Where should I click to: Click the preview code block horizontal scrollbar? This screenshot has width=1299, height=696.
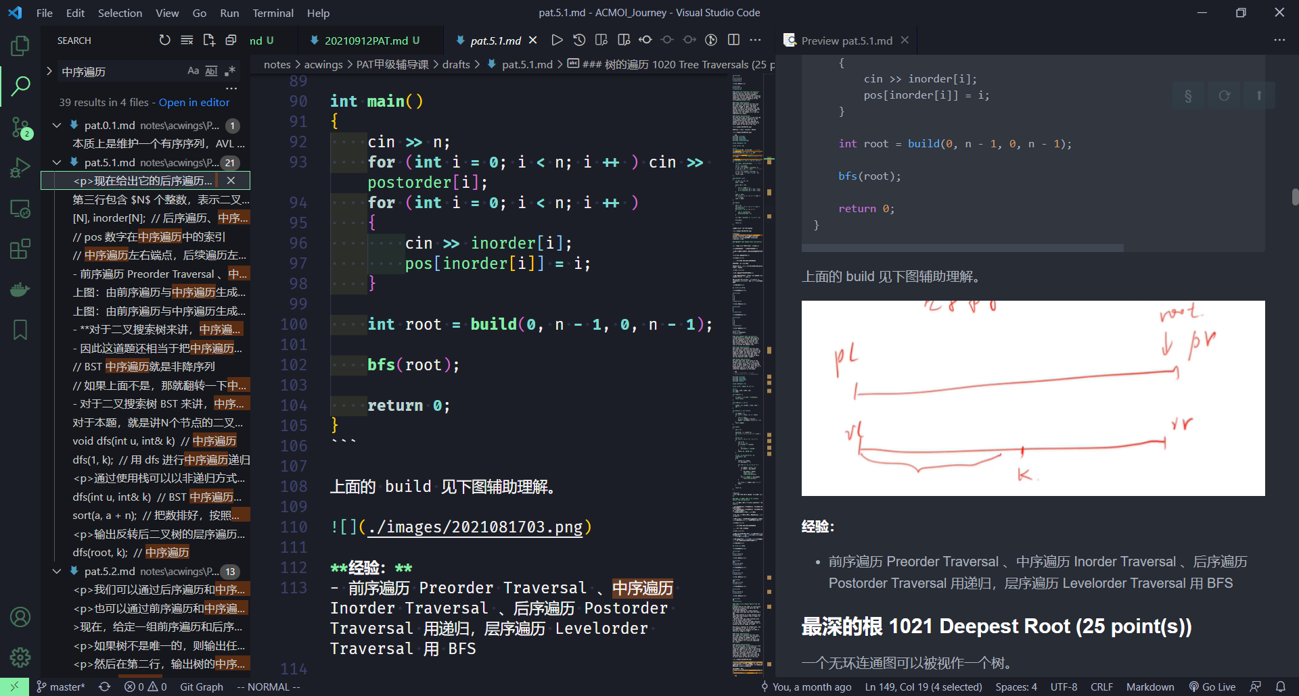point(963,248)
